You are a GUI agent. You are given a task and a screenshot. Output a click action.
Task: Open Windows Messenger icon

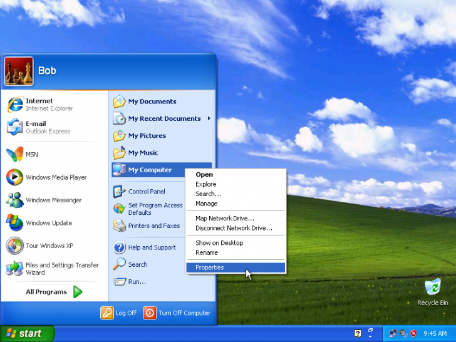pos(14,200)
